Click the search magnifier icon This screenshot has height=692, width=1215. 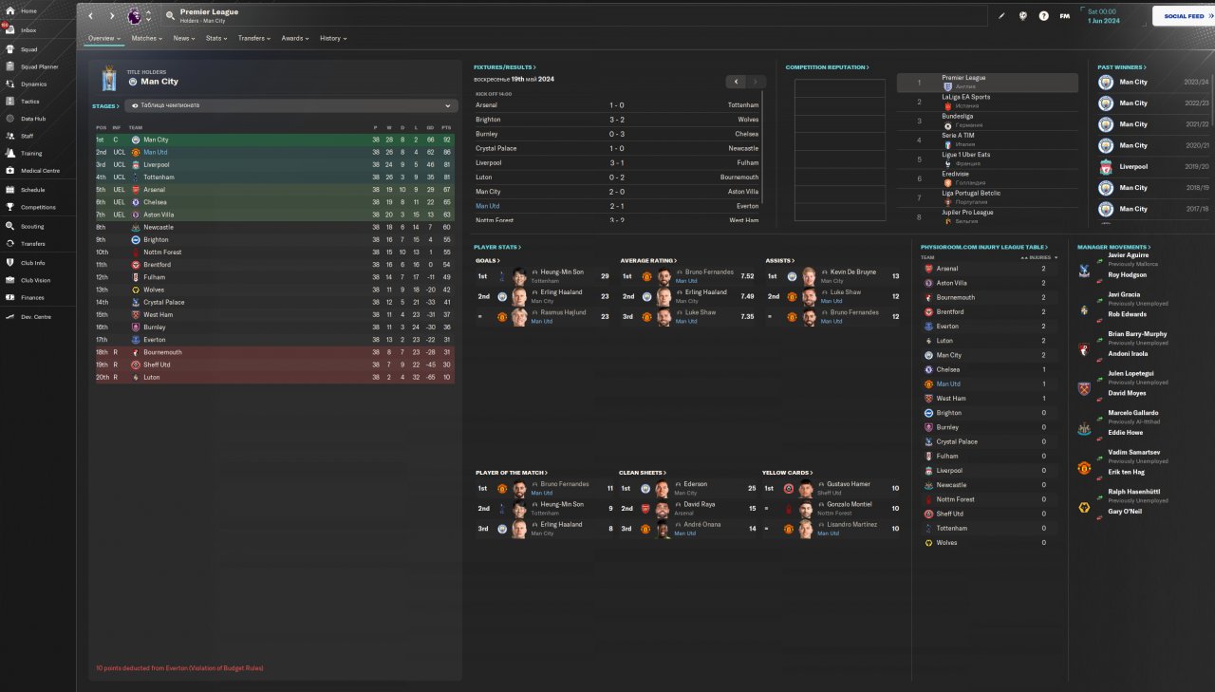[x=170, y=16]
